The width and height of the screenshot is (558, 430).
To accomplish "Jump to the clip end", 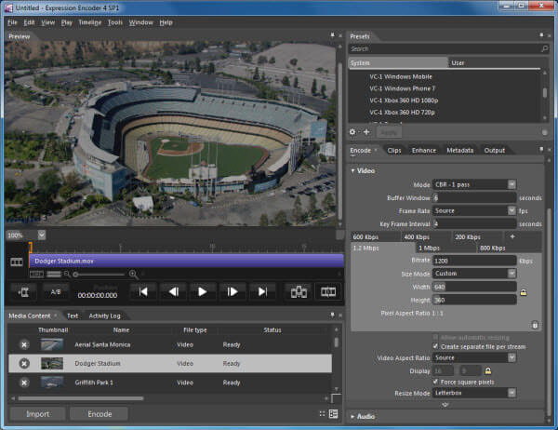I will pyautogui.click(x=262, y=291).
